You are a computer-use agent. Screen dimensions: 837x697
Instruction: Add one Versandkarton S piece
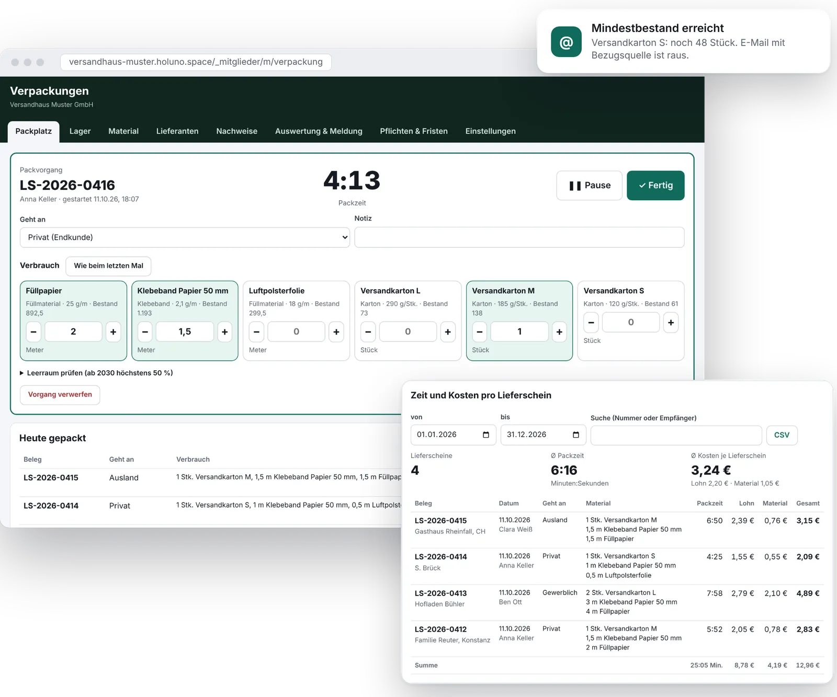pyautogui.click(x=671, y=323)
